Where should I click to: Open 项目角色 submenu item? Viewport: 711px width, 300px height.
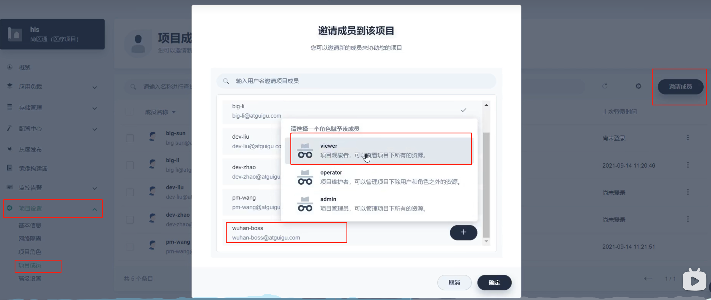(x=30, y=252)
